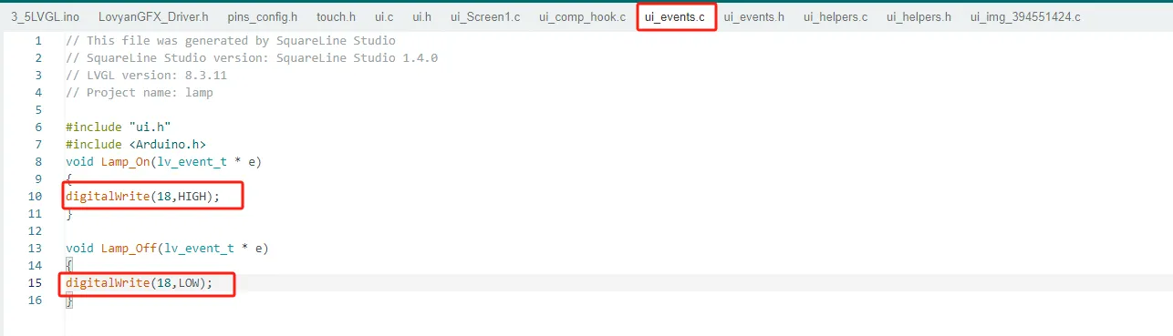The width and height of the screenshot is (1173, 336).
Task: Click line number 10 in gutter
Action: [x=35, y=196]
